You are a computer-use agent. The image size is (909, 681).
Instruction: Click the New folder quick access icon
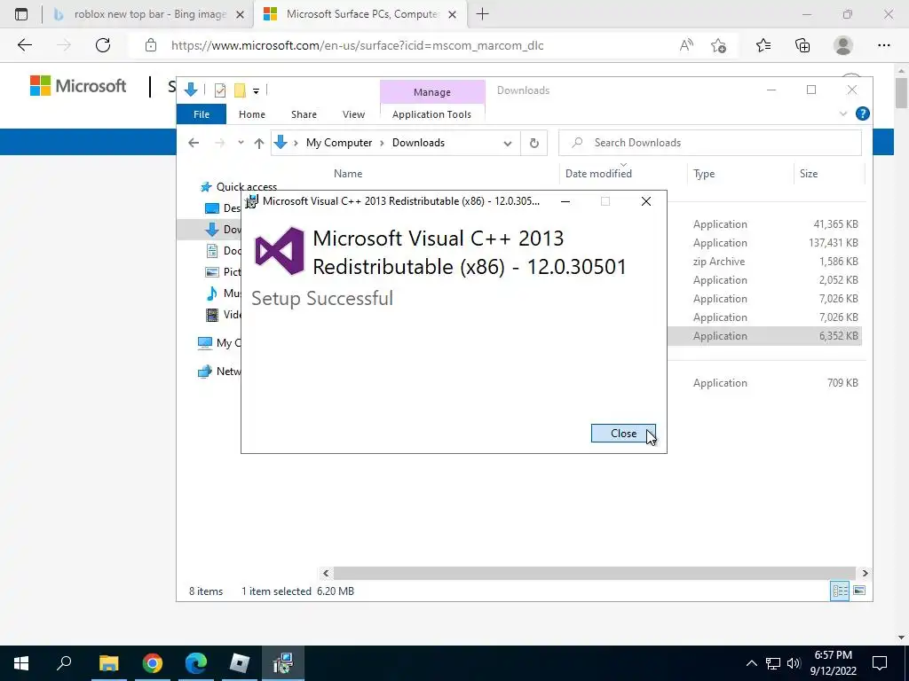tap(240, 90)
